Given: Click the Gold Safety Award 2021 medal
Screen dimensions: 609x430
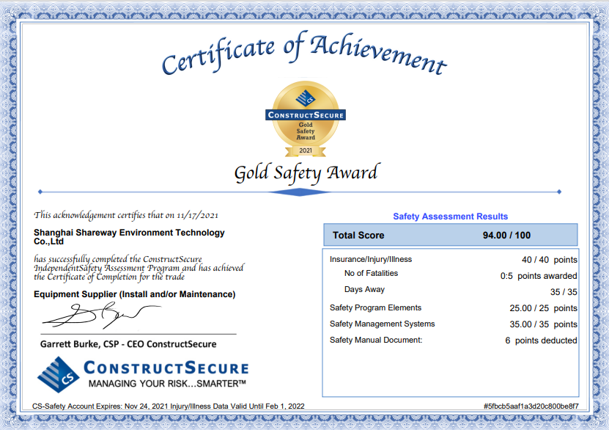Looking at the screenshot, I should pos(306,119).
